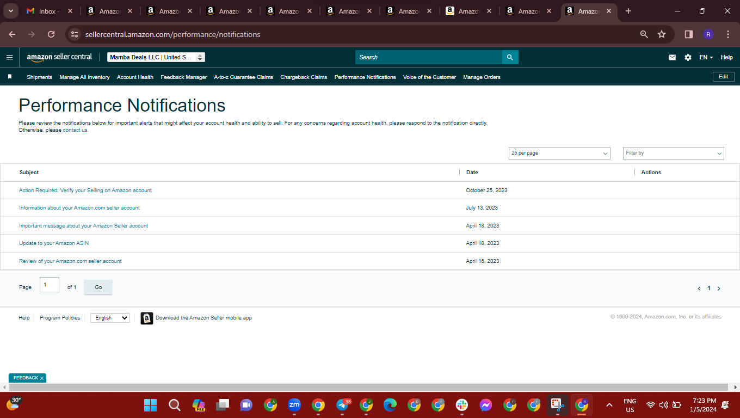Screen dimensions: 740x418
Task: Click Help in the top header
Action: click(x=726, y=57)
